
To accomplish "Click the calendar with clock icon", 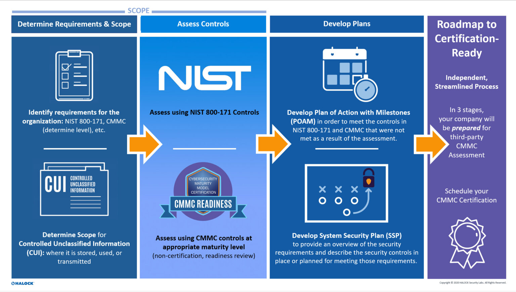I will point(350,74).
